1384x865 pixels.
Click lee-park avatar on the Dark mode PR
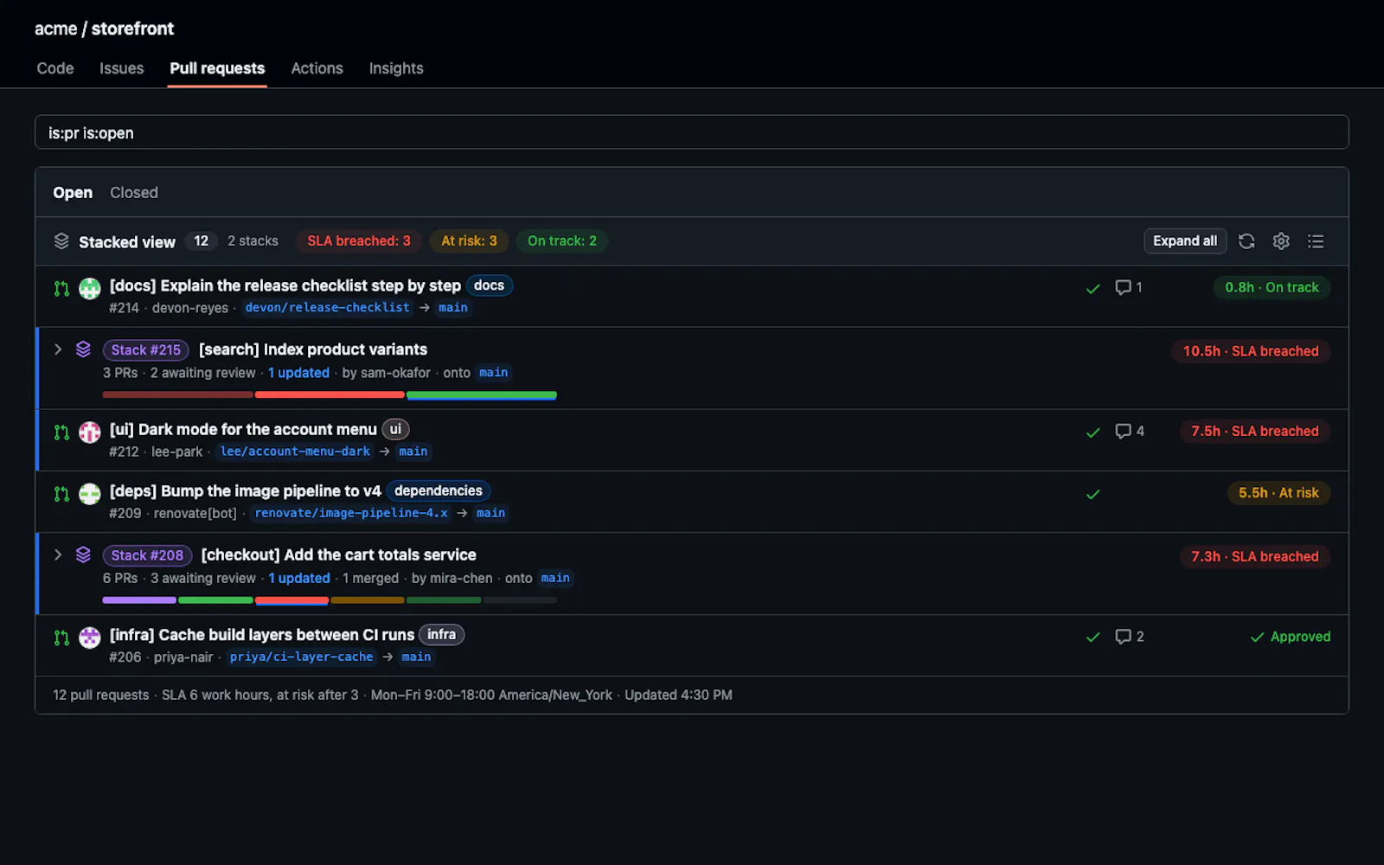[90, 432]
